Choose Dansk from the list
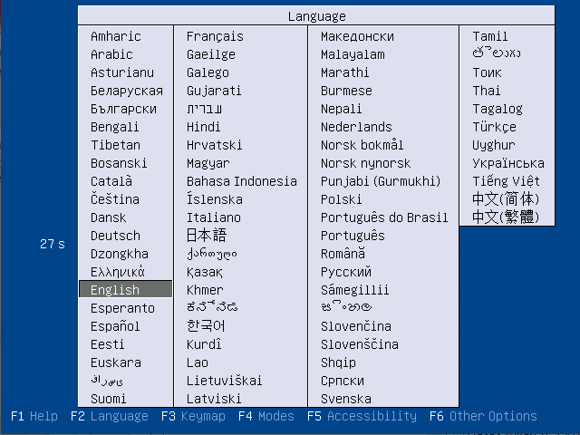 [109, 217]
